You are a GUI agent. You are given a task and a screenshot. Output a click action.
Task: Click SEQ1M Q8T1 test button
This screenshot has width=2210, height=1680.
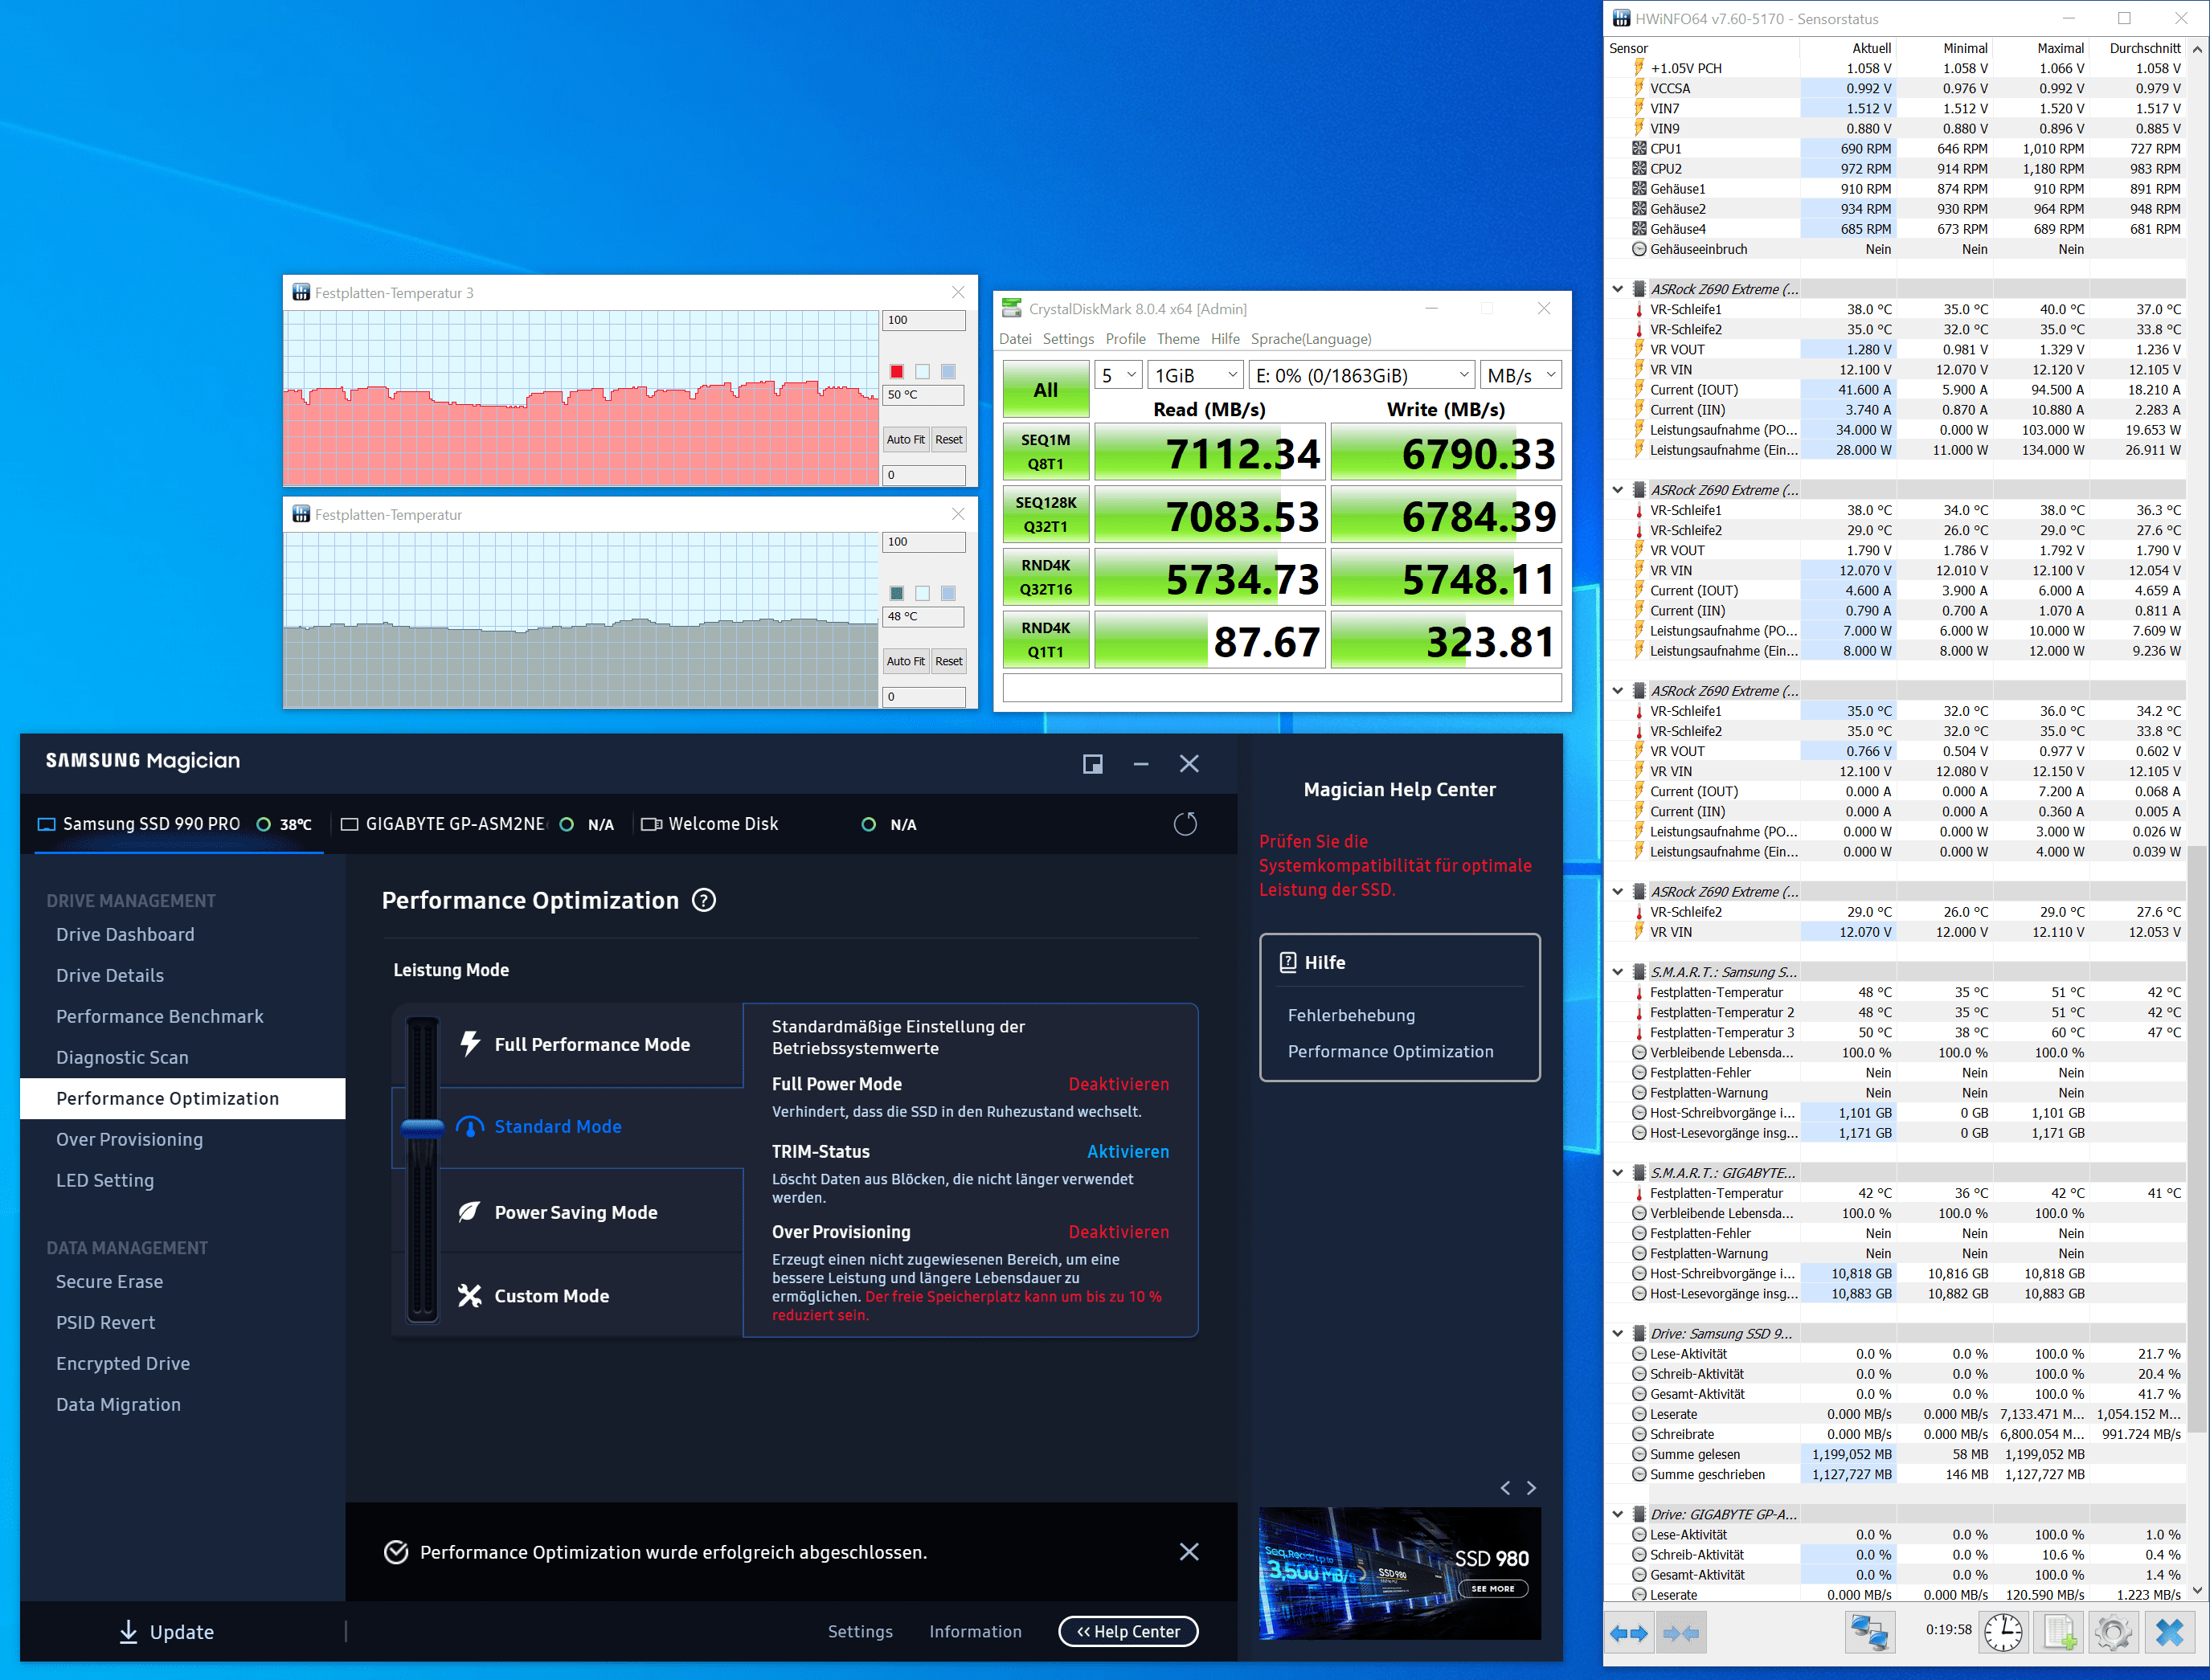(x=1046, y=452)
